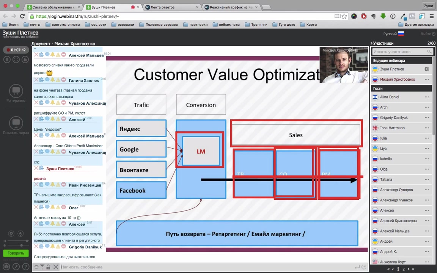This screenshot has width=437, height=273.
Task: Toggle chat lock icon in message bar
Action: pos(48,267)
